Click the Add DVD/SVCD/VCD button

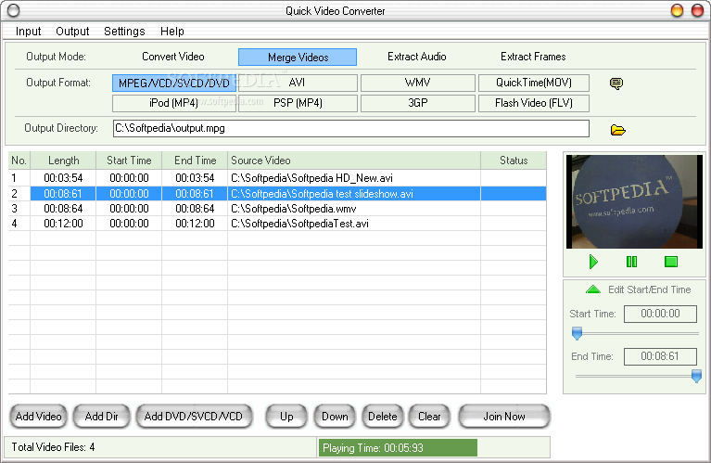pos(194,417)
